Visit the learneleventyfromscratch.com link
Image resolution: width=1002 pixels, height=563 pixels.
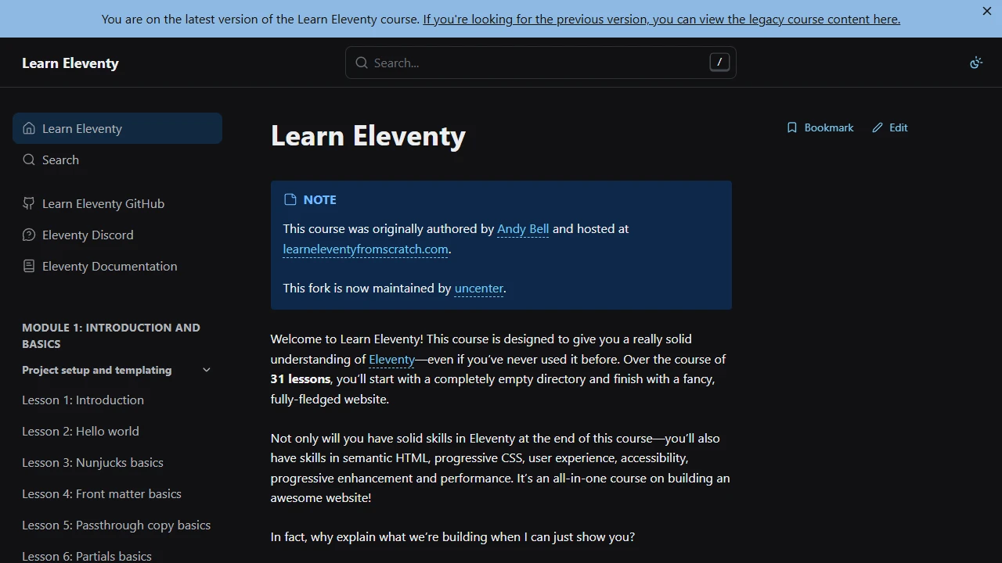(x=365, y=249)
